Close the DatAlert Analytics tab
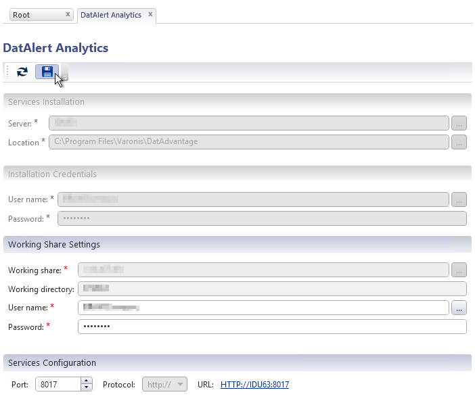This screenshot has width=475, height=405. (x=150, y=14)
